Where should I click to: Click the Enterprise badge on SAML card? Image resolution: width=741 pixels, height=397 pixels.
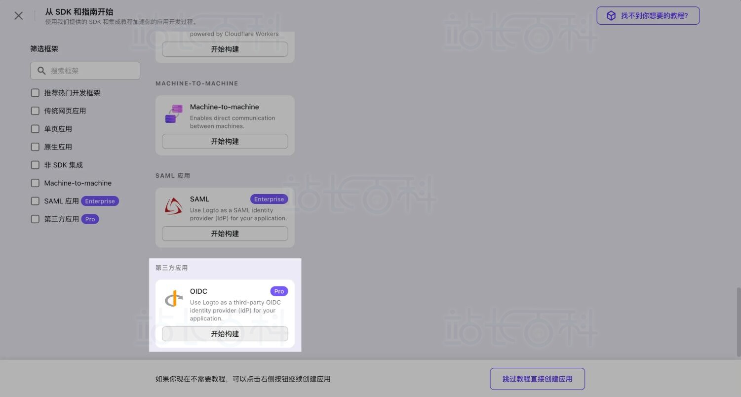[269, 199]
